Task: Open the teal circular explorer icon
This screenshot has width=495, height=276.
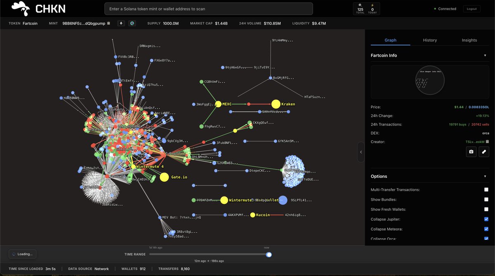Action: pyautogui.click(x=132, y=24)
